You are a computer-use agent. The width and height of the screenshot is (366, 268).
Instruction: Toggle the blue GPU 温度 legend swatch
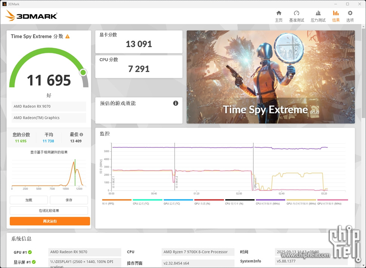(179, 200)
